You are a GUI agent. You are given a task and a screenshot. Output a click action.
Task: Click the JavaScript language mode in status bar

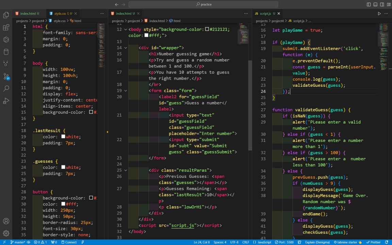(262, 242)
